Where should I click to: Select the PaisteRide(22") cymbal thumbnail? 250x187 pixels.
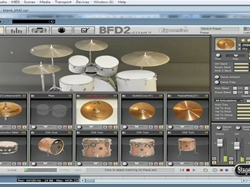(x=188, y=111)
